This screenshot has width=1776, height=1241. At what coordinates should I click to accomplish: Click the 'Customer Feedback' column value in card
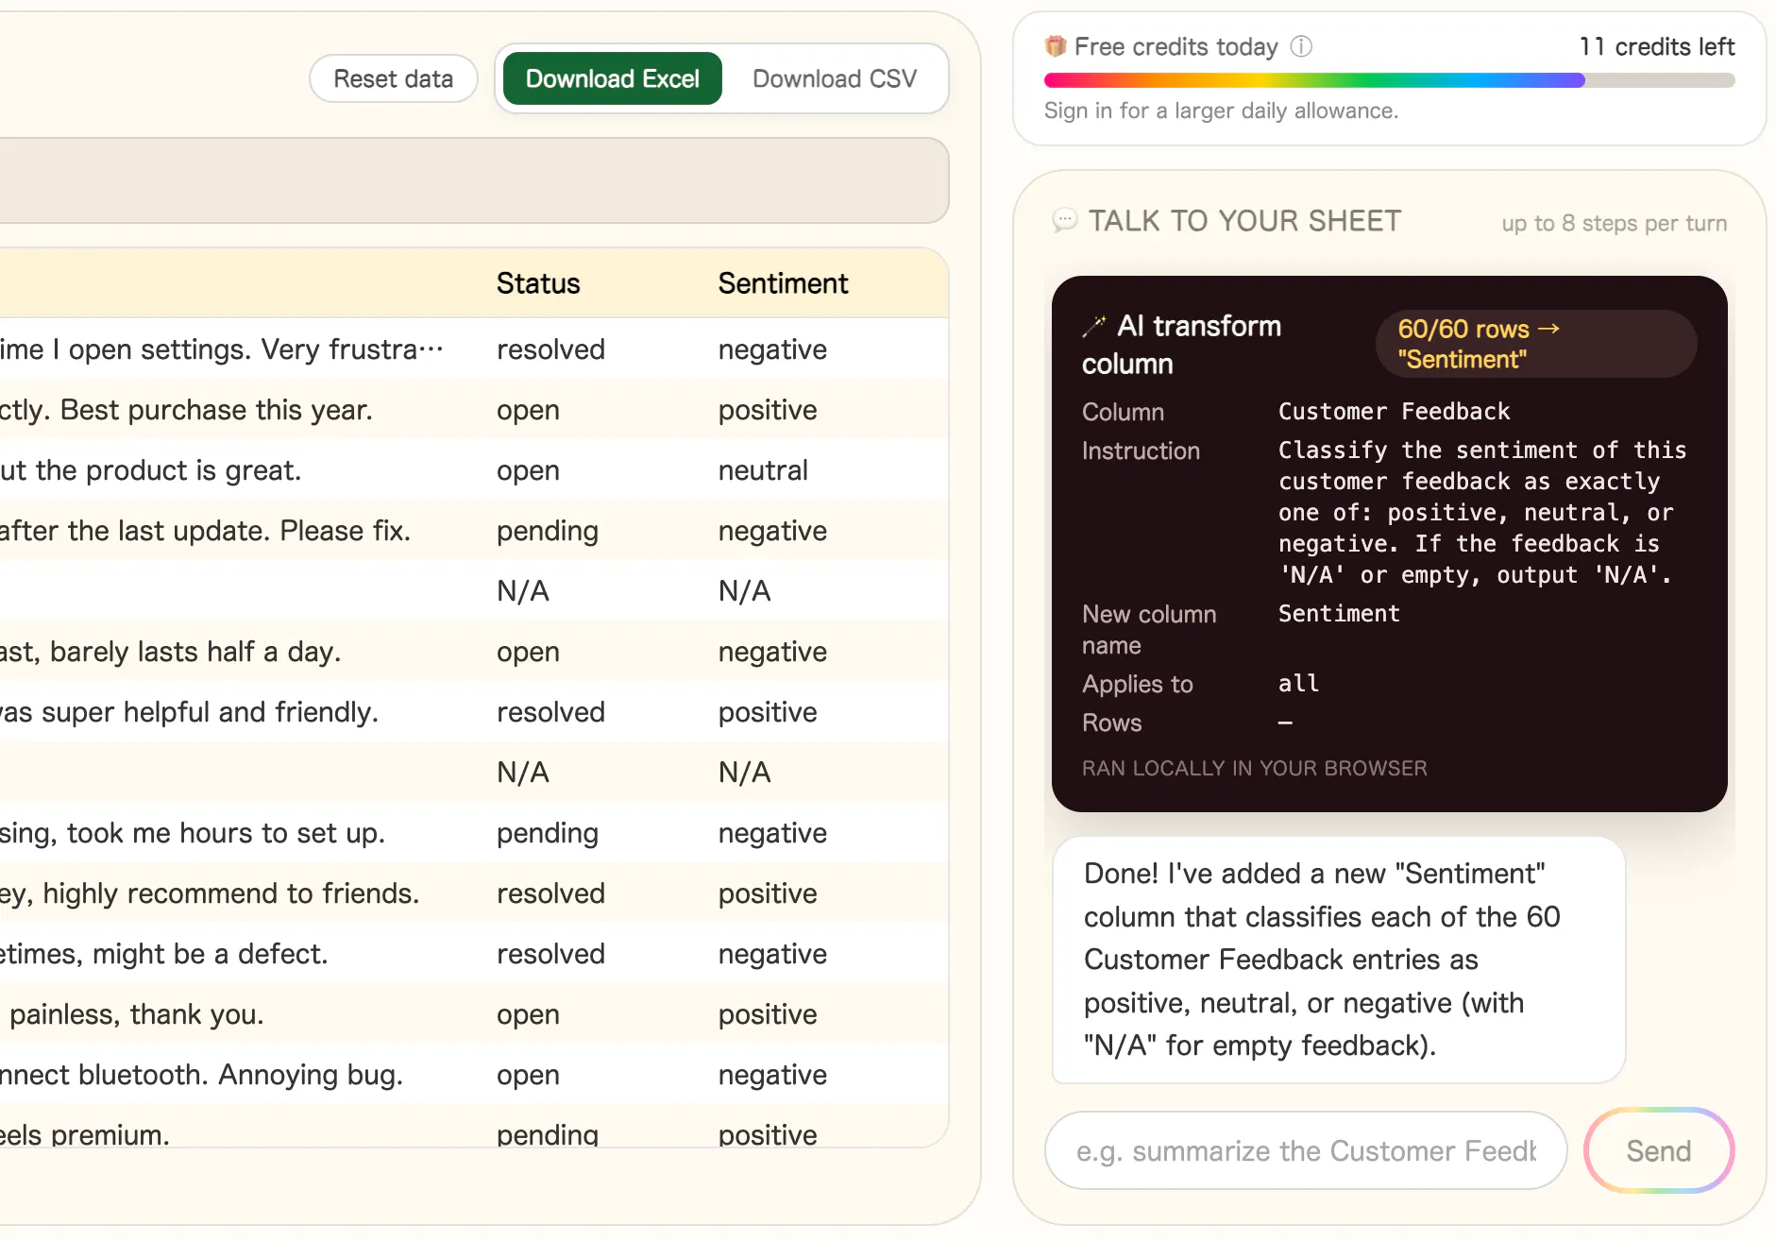pyautogui.click(x=1394, y=411)
